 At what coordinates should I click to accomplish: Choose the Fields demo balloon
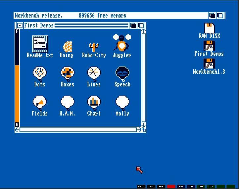click(40, 103)
